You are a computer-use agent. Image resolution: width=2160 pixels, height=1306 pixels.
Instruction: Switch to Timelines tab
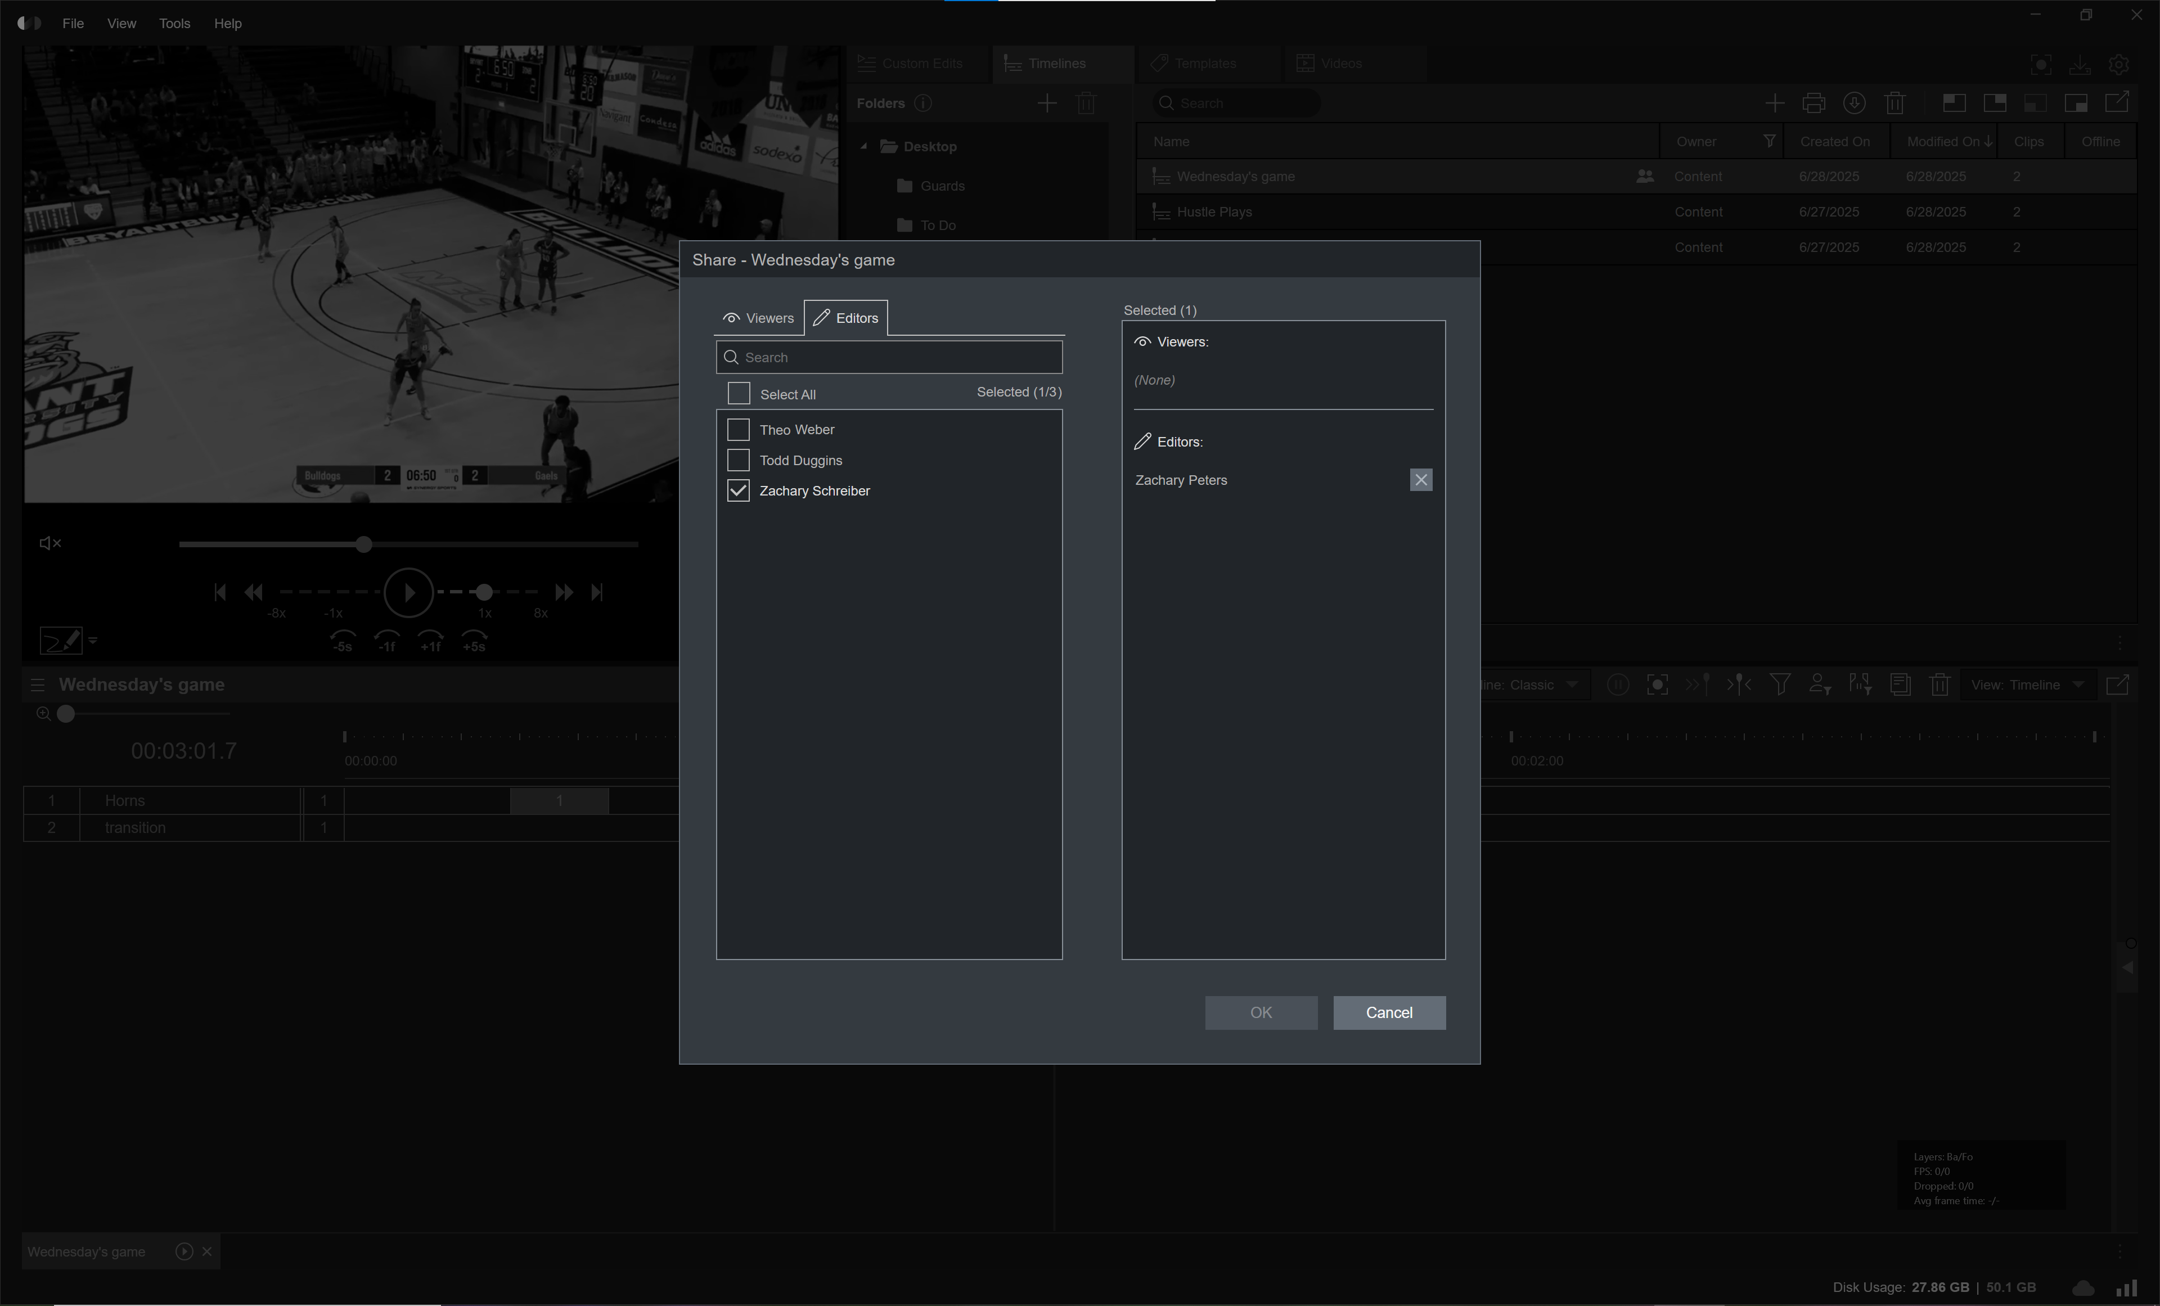click(1063, 63)
